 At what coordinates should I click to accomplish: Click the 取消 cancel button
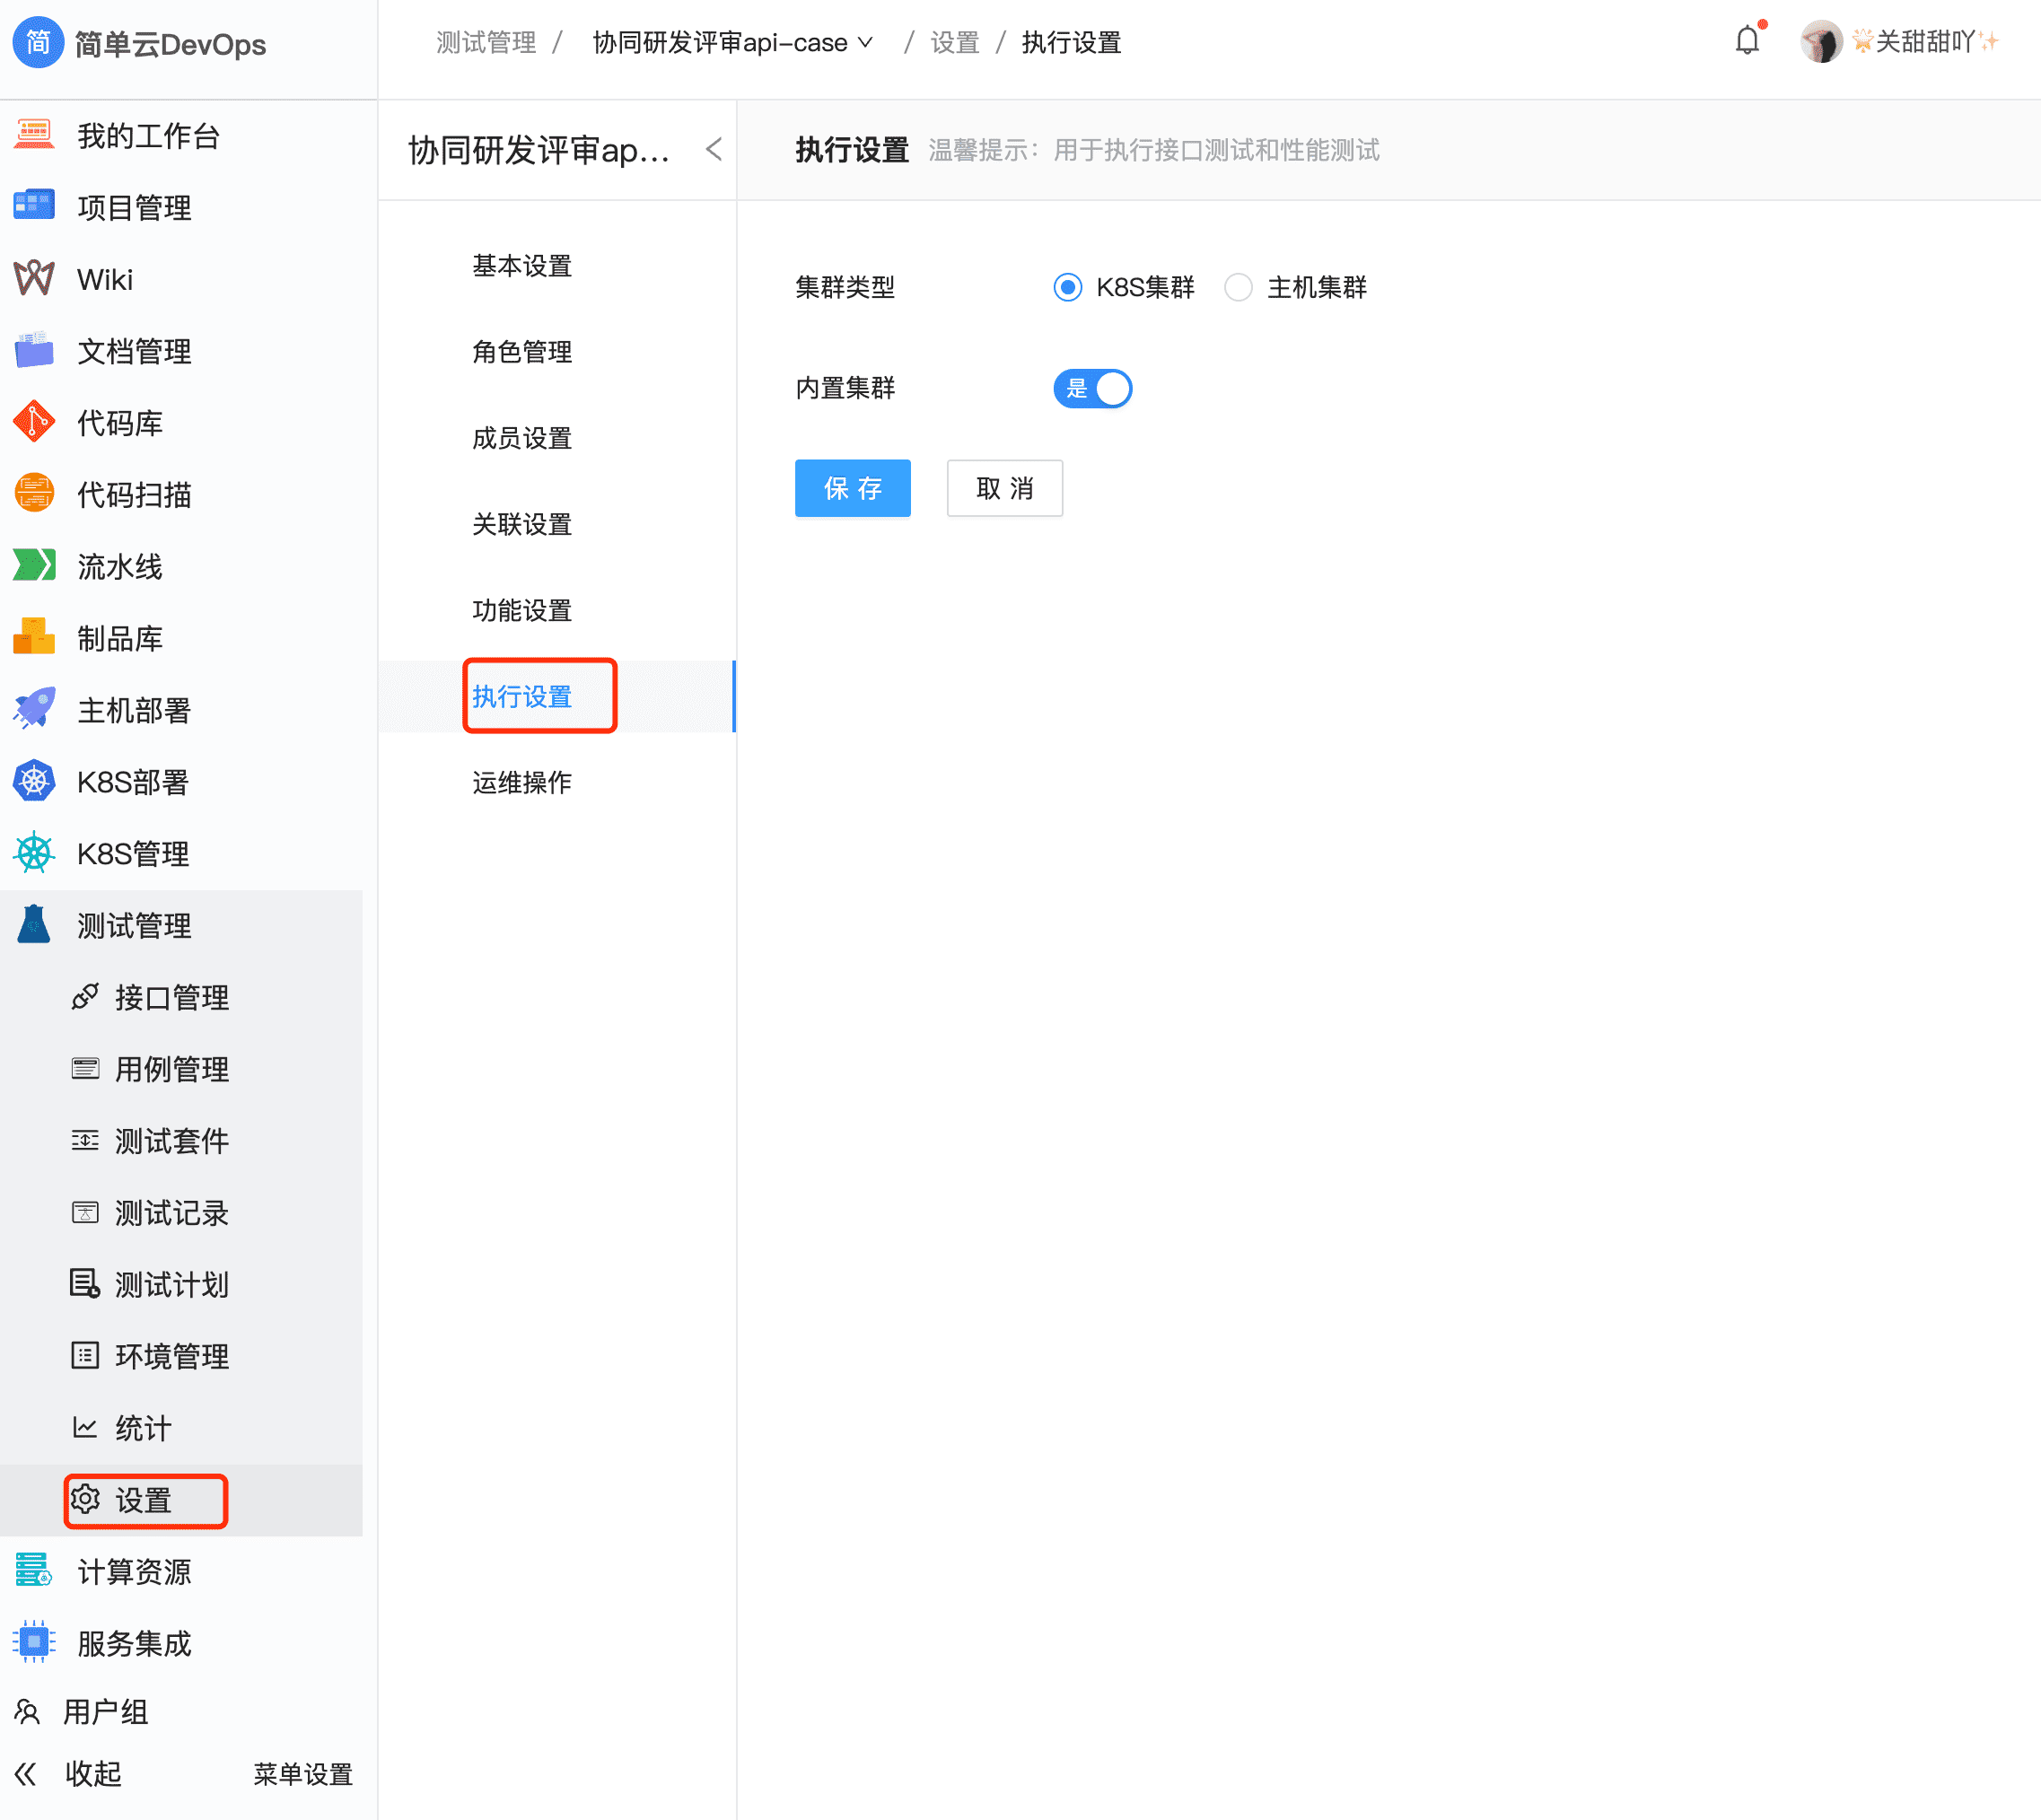tap(1004, 488)
